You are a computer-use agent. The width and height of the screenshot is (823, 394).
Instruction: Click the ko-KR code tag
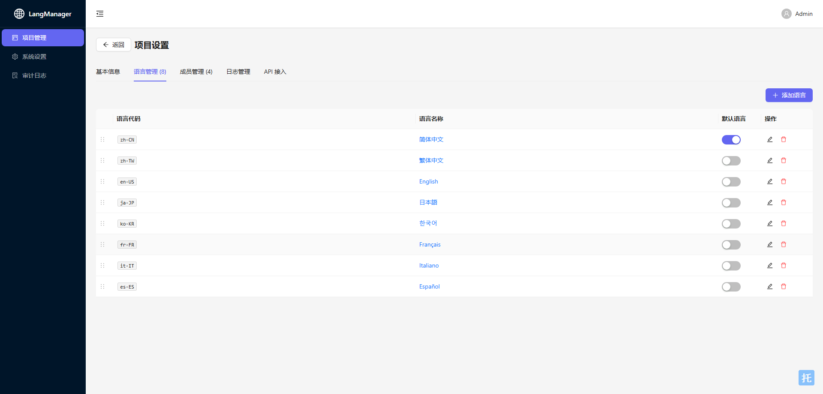[x=127, y=224]
